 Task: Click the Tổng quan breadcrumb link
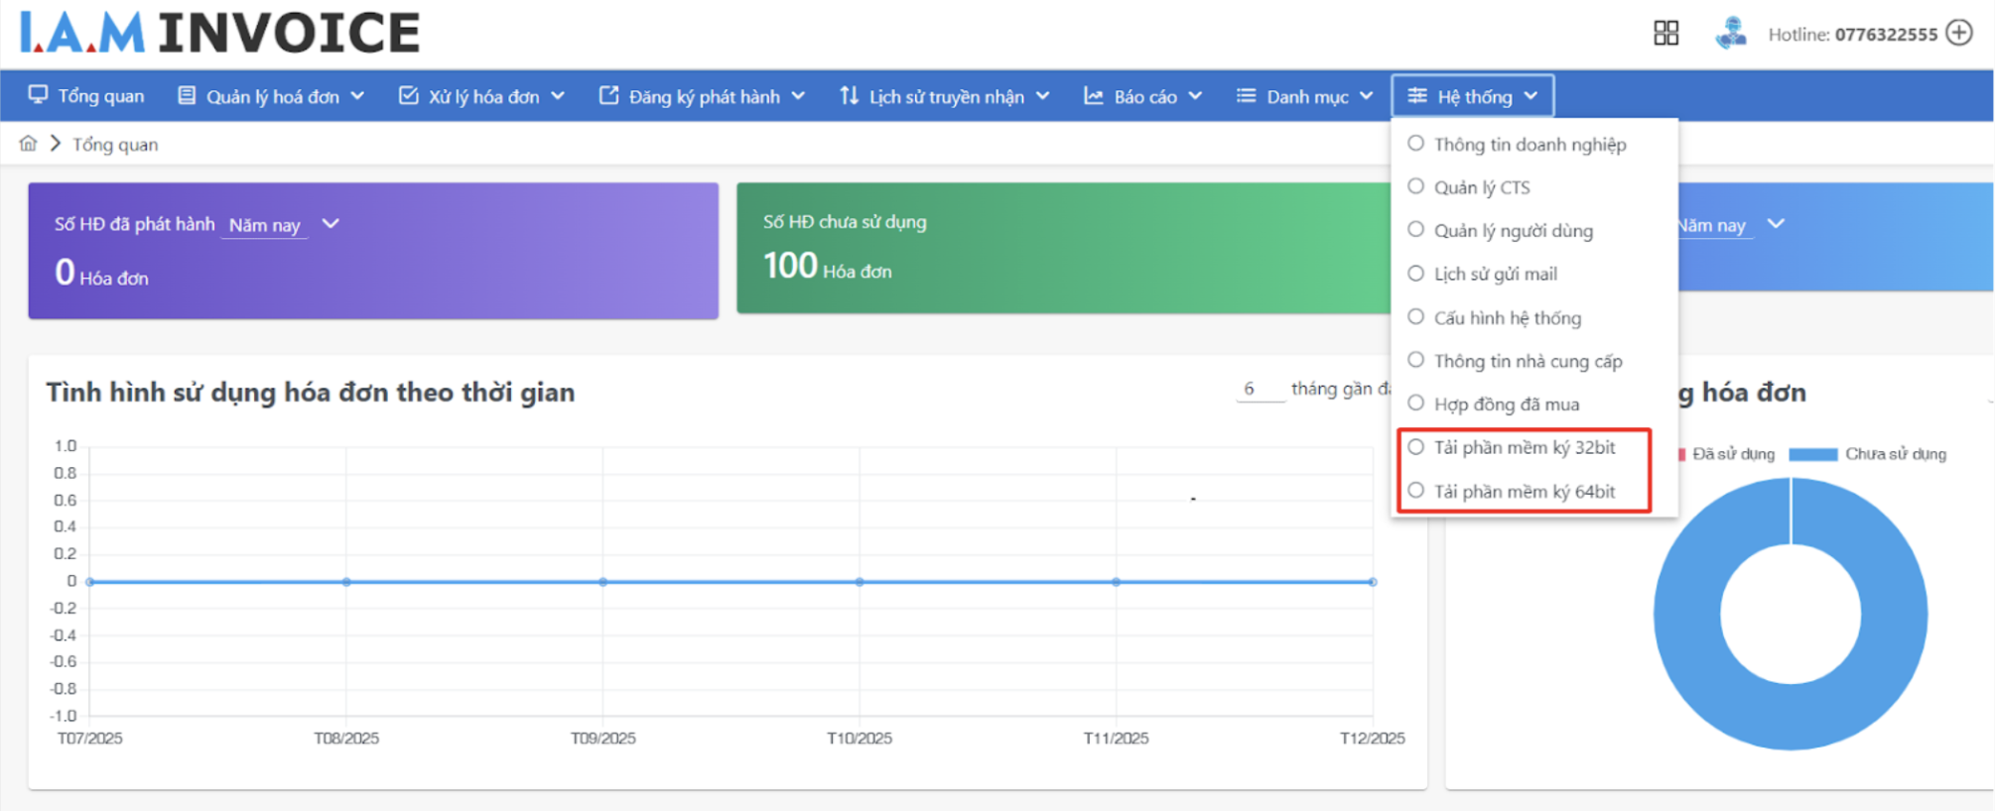pos(115,145)
